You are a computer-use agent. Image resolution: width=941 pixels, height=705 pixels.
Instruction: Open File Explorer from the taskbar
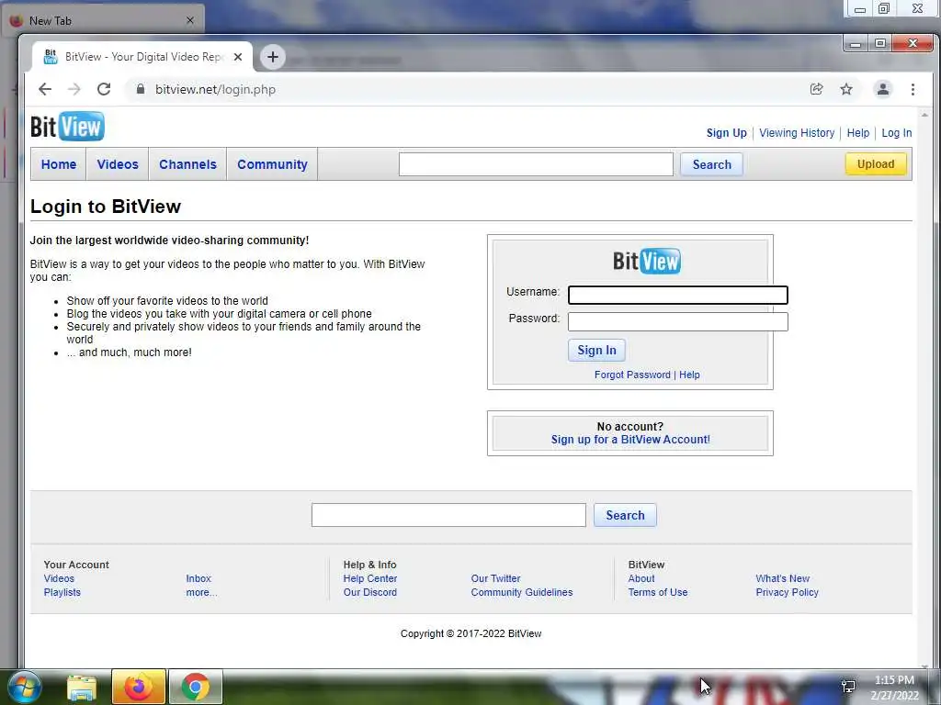(82, 688)
